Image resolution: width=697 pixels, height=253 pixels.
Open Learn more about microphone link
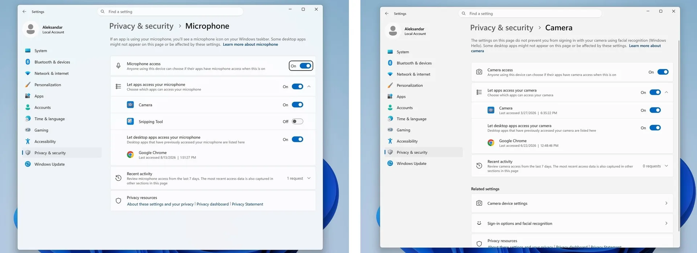click(250, 44)
